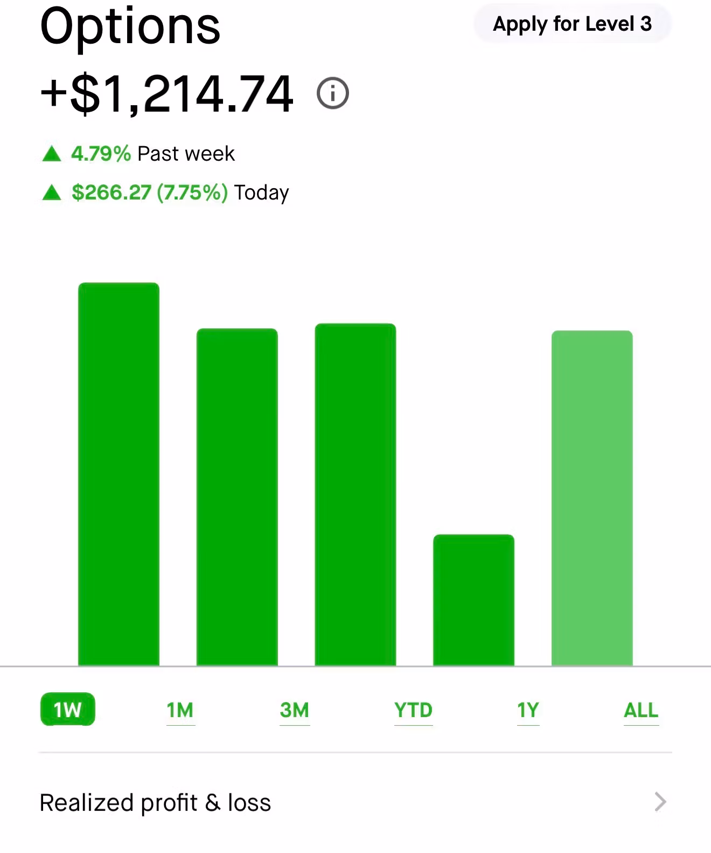
Task: Switch to the 1M time range
Action: point(180,710)
